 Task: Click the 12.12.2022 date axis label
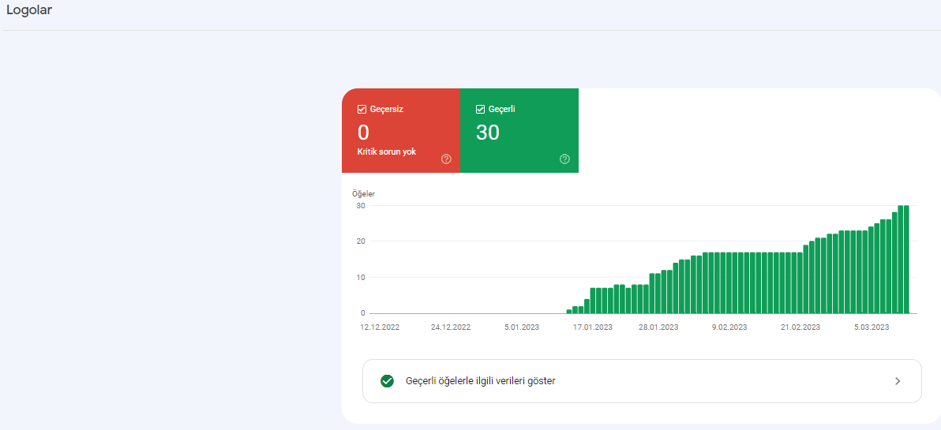coord(380,327)
